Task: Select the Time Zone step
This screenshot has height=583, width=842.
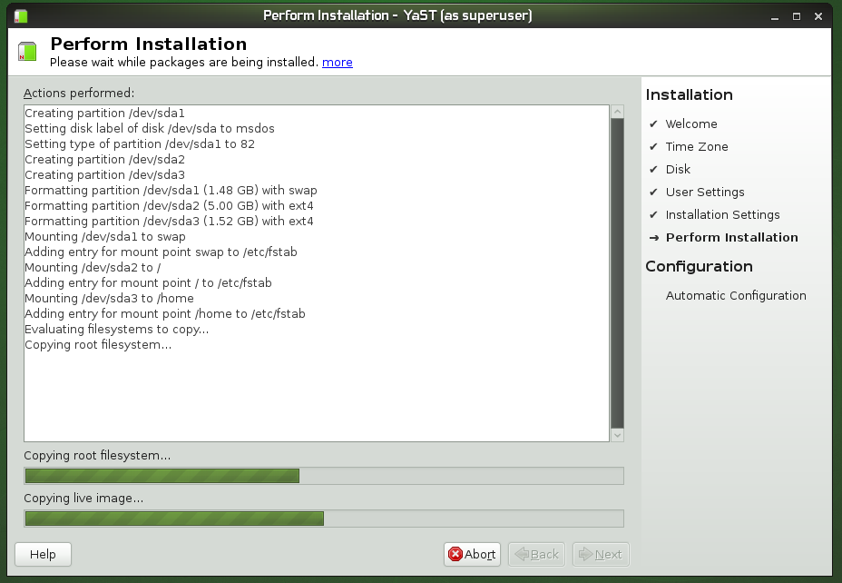Action: coord(697,147)
